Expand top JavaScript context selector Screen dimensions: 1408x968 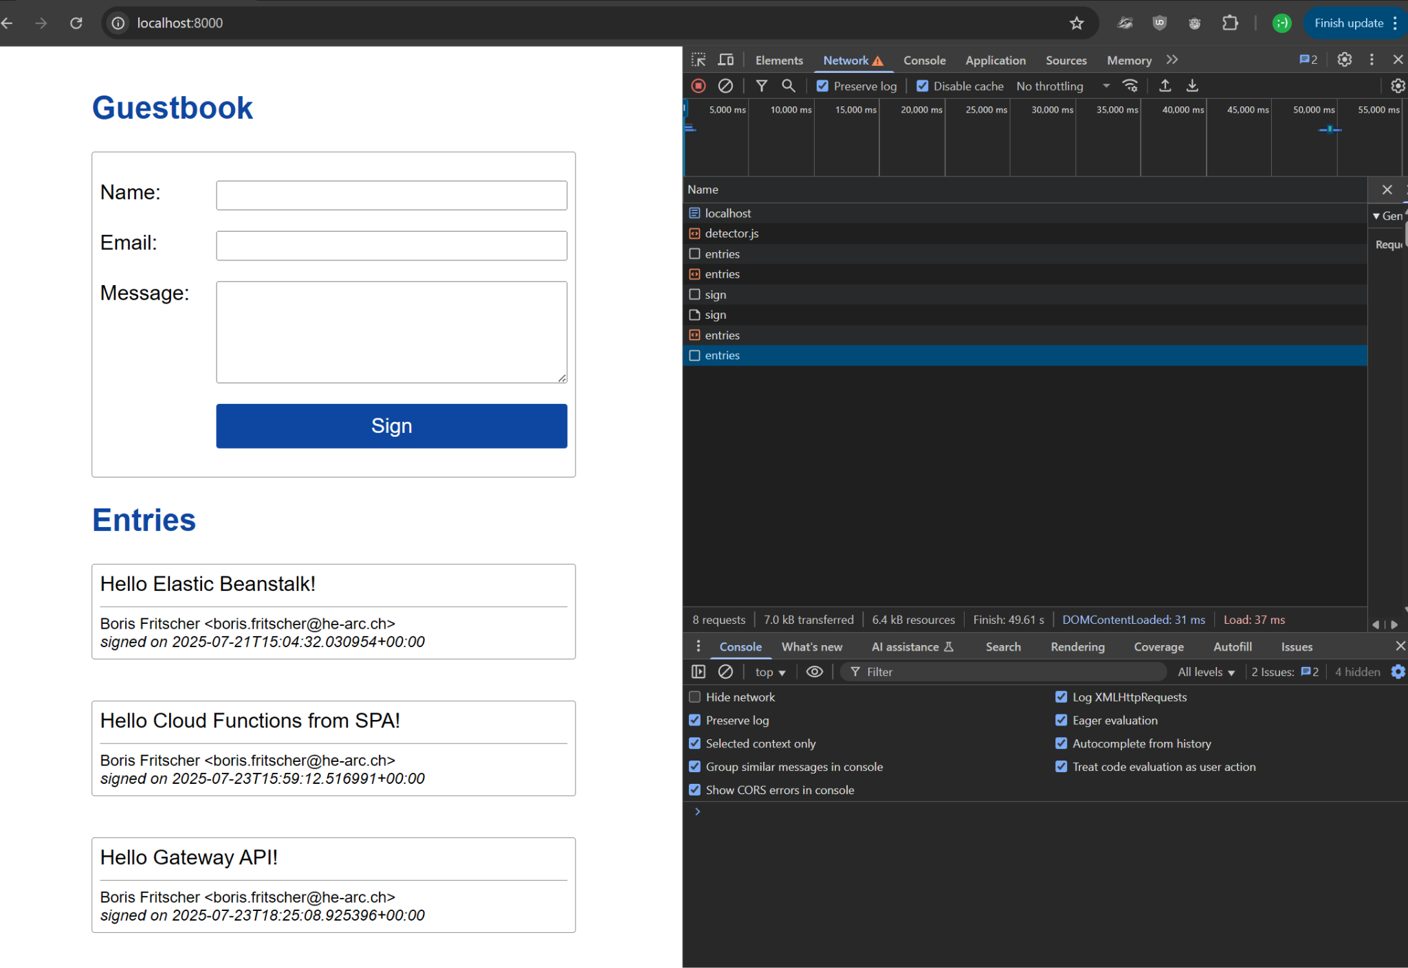pos(770,672)
